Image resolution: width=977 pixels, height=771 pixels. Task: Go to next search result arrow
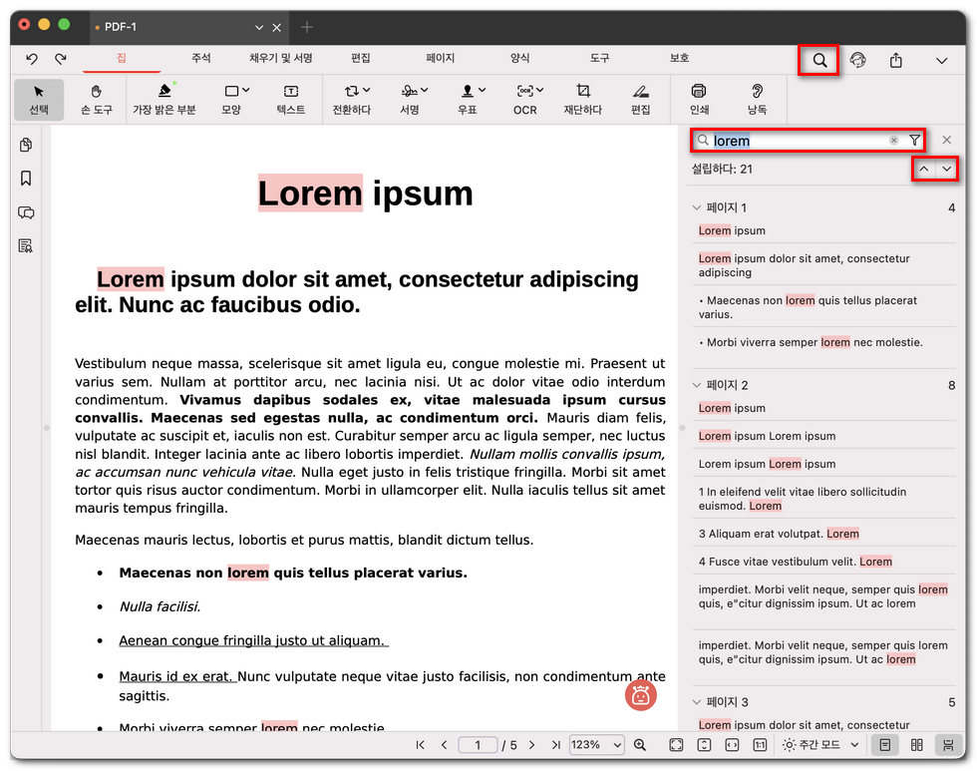coord(946,170)
